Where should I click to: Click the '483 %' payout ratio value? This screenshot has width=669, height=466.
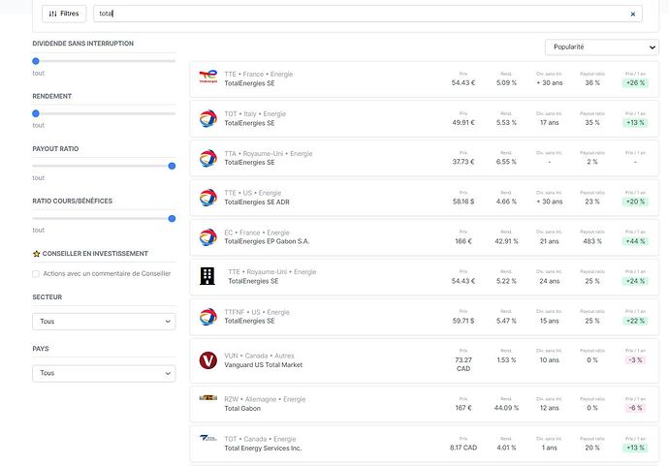(x=592, y=241)
